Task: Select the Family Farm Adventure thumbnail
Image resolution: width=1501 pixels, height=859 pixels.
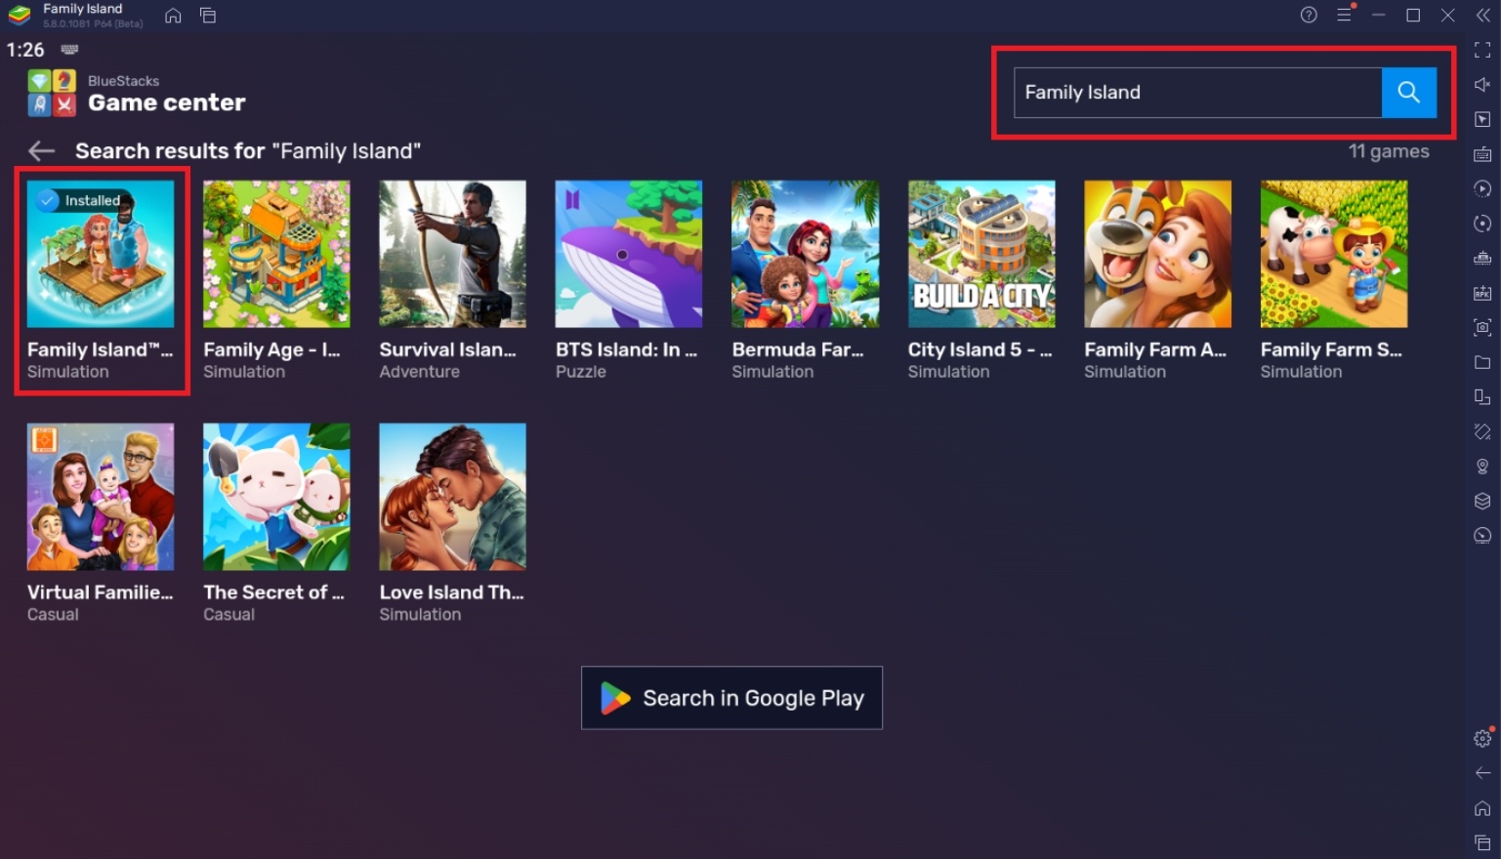Action: tap(1157, 254)
